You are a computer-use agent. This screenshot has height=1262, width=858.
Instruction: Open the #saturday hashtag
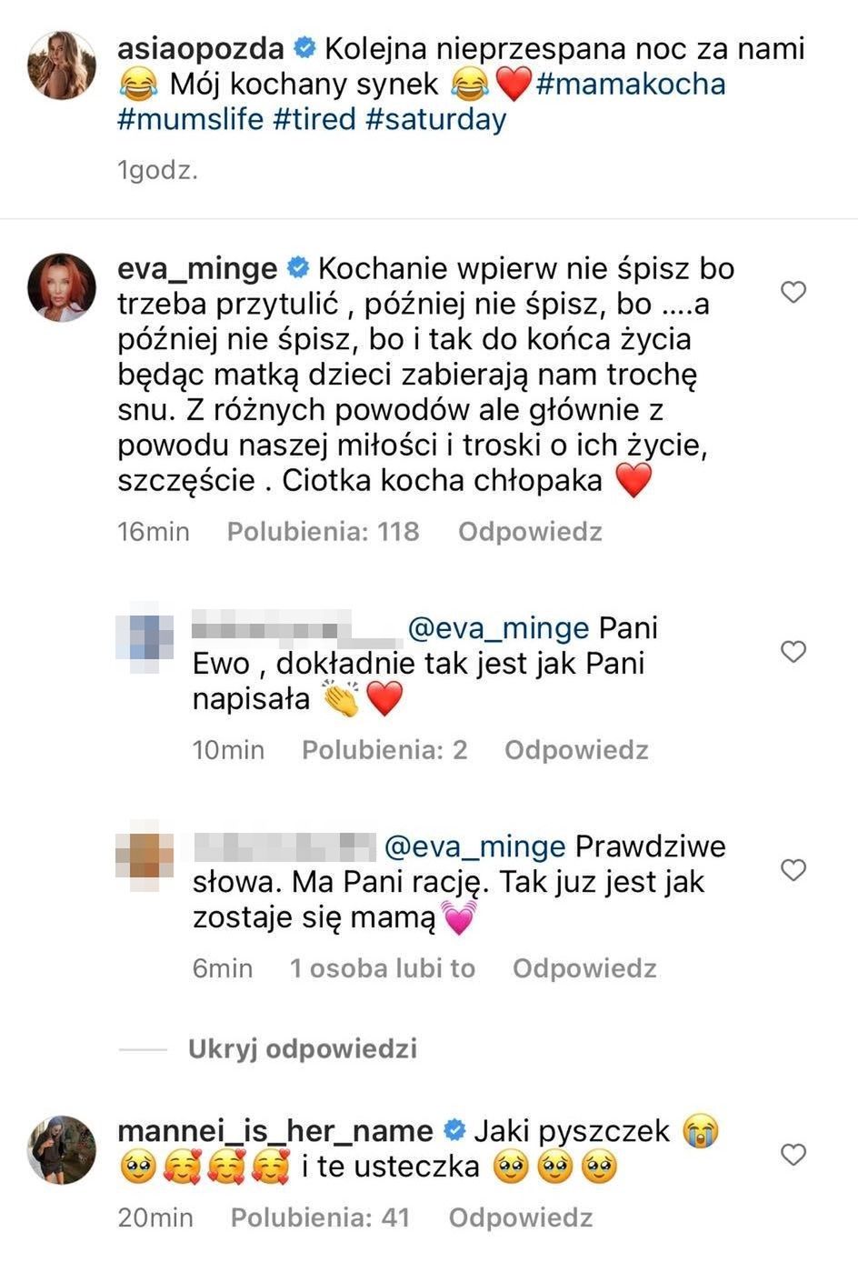435,119
